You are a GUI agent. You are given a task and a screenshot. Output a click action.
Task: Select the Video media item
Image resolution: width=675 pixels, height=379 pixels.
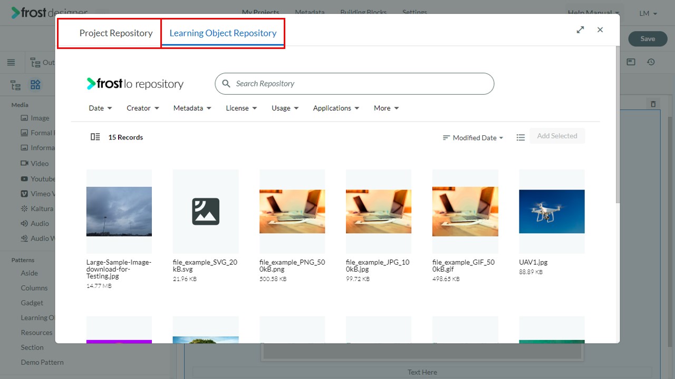coord(34,164)
